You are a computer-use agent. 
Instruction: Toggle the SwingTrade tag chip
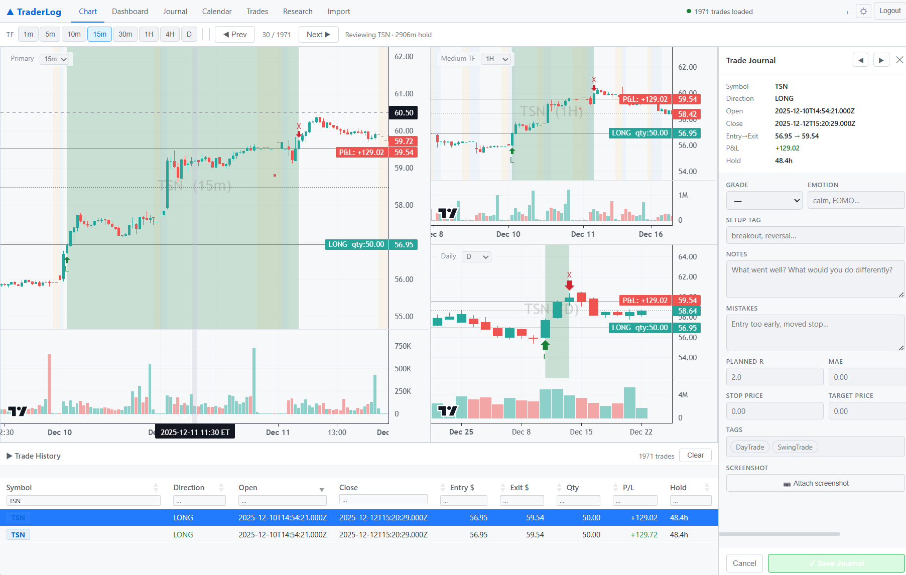coord(795,447)
